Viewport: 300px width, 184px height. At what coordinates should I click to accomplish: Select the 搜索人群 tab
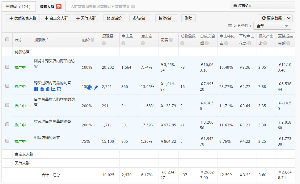click(50, 7)
